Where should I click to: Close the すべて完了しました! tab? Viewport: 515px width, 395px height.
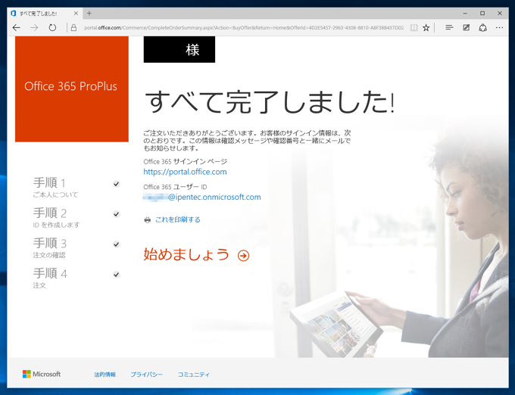coord(76,14)
